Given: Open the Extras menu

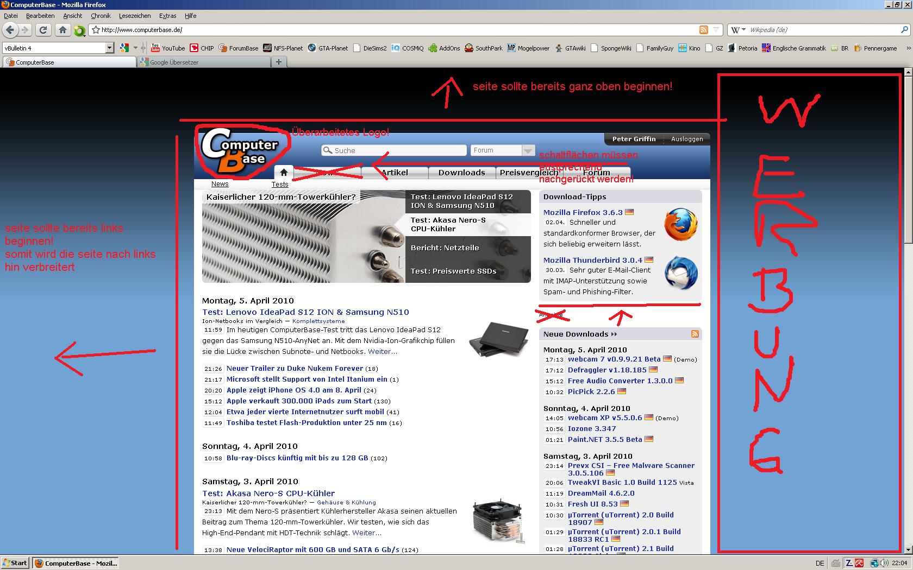Looking at the screenshot, I should 167,16.
